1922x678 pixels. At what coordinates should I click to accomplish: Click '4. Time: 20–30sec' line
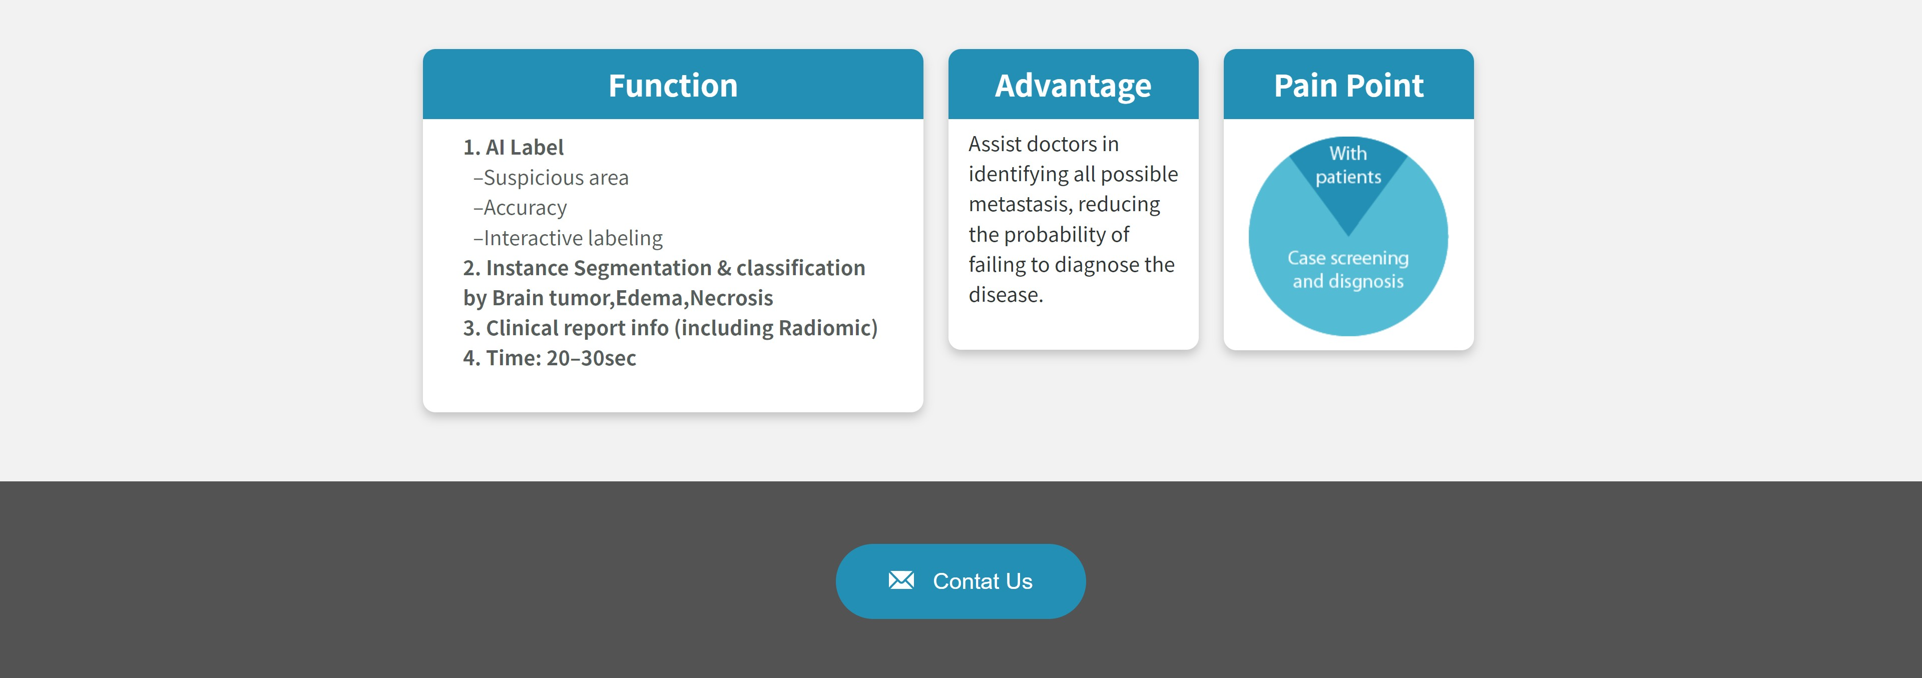(550, 358)
